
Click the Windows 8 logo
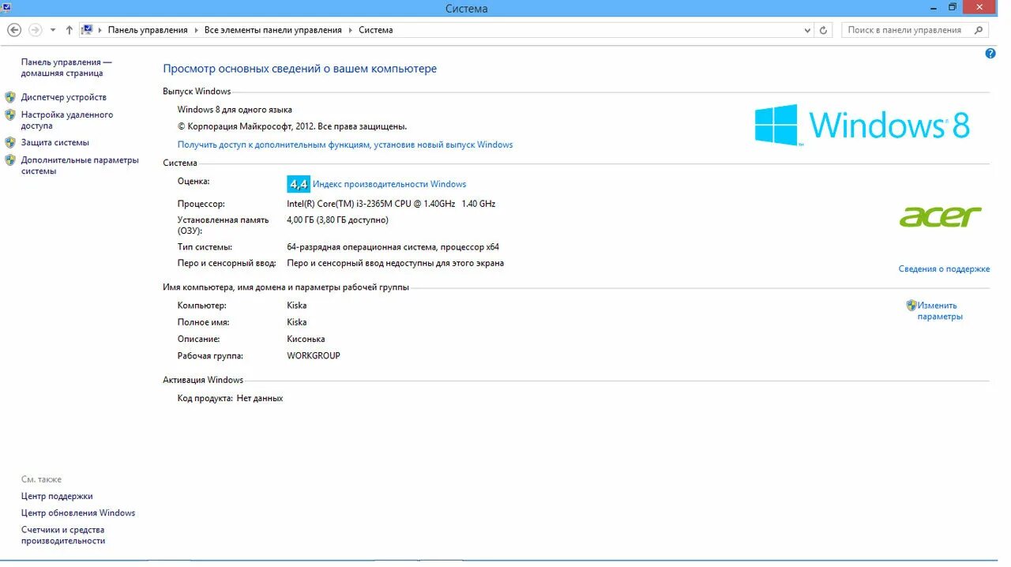pyautogui.click(x=863, y=125)
